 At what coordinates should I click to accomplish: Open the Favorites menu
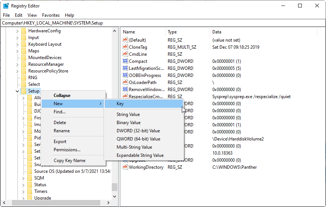click(x=51, y=15)
